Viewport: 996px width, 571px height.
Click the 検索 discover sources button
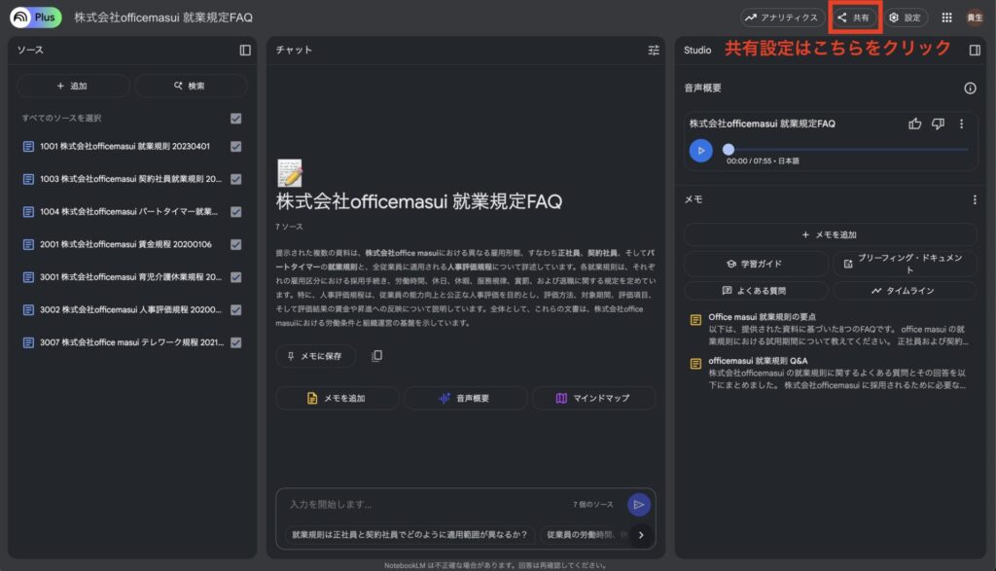tap(191, 86)
